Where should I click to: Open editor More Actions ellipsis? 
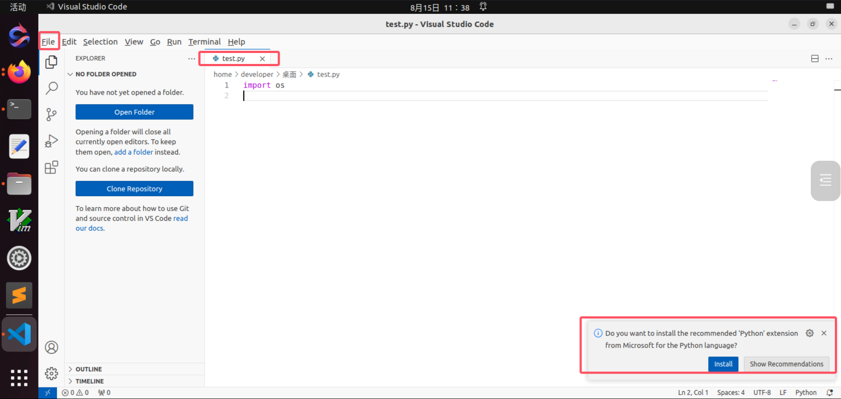829,59
